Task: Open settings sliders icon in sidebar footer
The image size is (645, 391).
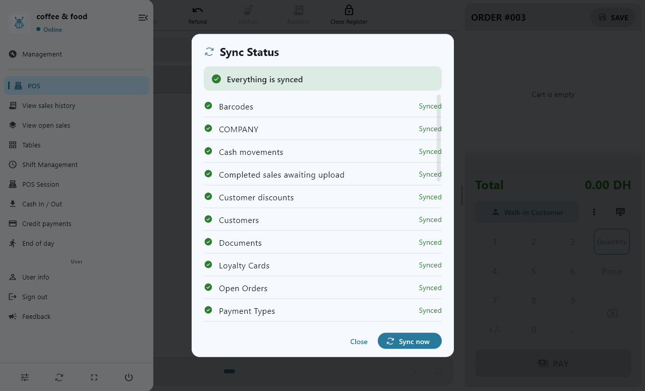Action: [25, 377]
